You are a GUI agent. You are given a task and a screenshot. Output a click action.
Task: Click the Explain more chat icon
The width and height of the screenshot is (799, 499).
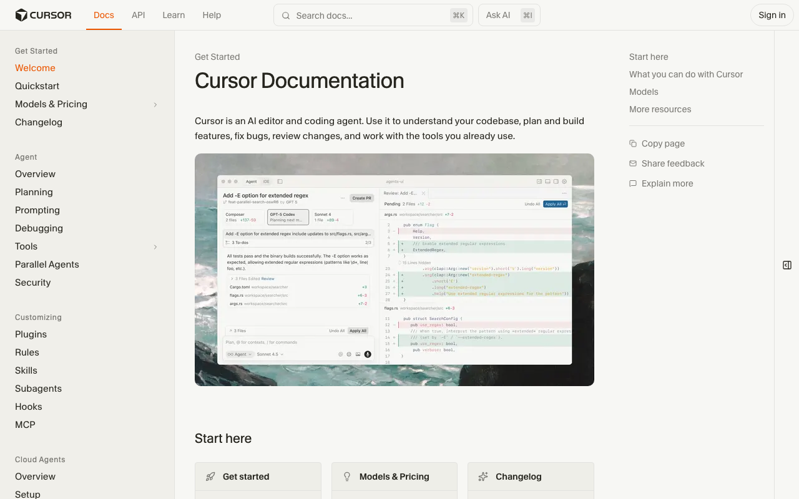[633, 183]
